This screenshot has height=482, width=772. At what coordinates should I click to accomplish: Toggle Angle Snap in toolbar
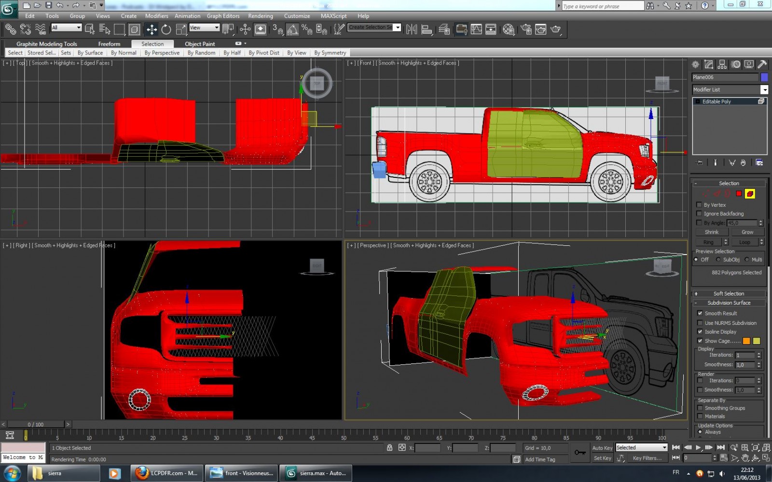292,30
